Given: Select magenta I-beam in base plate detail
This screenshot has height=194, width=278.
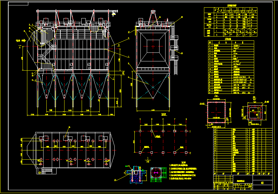Looking at the screenshot, I should [x=156, y=173].
